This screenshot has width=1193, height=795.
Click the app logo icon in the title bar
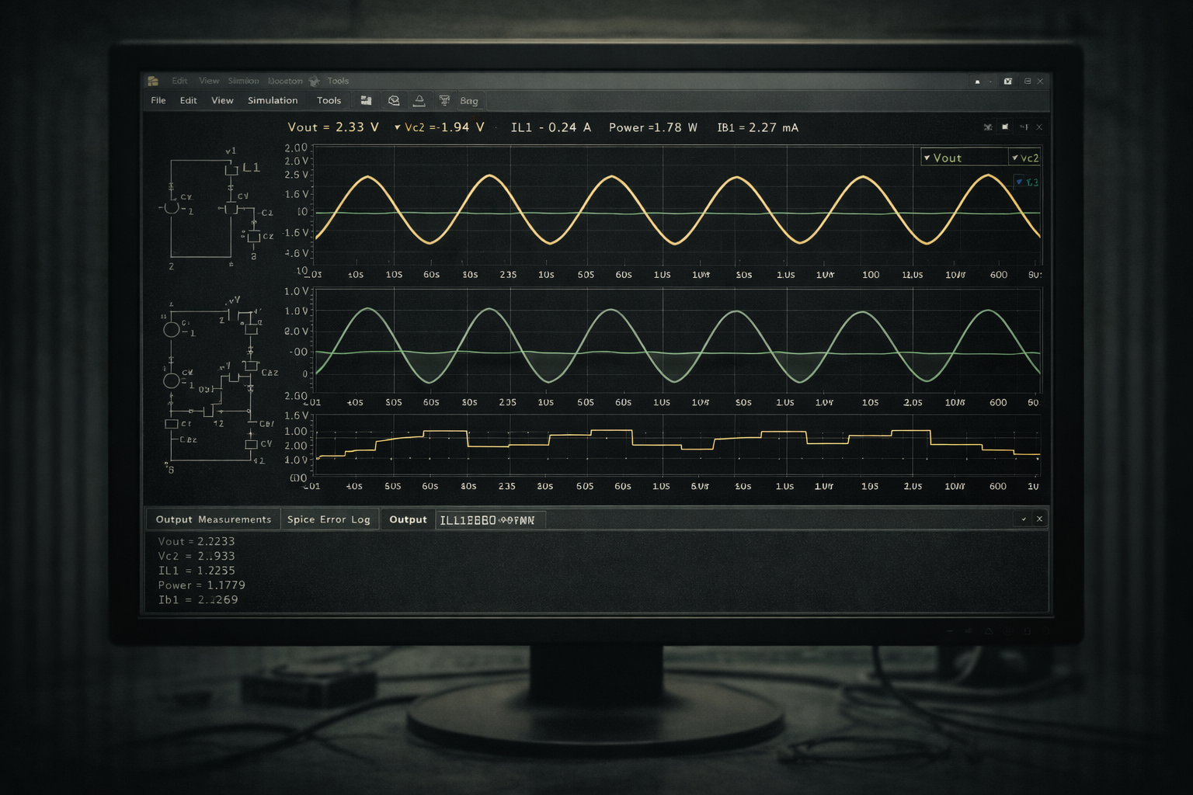click(x=153, y=81)
